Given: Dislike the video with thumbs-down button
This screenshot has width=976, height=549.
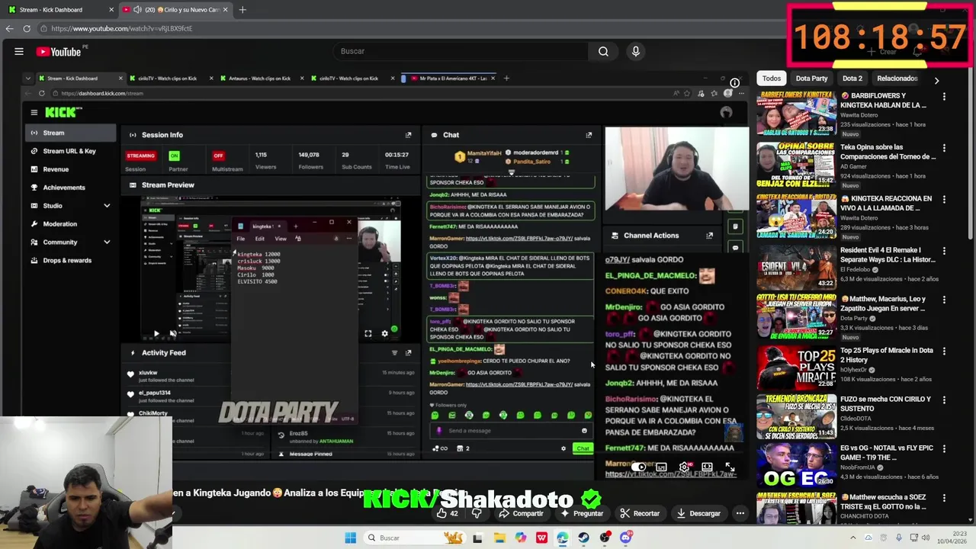Looking at the screenshot, I should point(477,513).
